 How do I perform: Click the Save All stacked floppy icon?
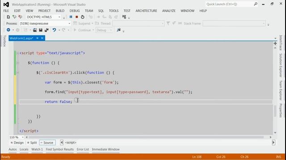(46, 30)
